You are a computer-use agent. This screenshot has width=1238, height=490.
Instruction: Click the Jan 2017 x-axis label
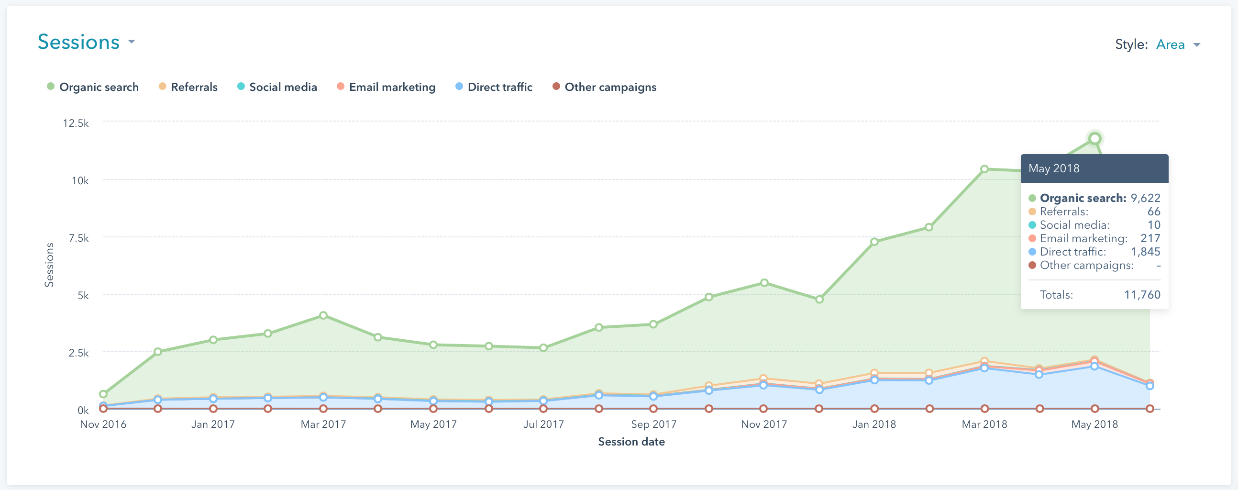pyautogui.click(x=213, y=424)
